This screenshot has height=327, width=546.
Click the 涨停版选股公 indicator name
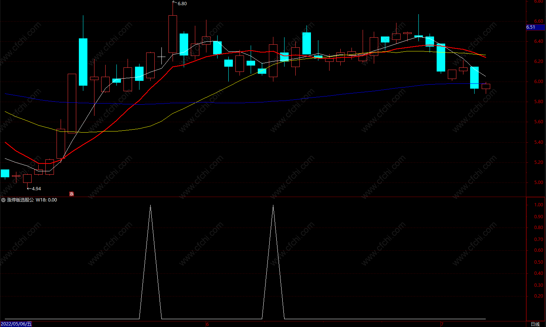coord(20,200)
